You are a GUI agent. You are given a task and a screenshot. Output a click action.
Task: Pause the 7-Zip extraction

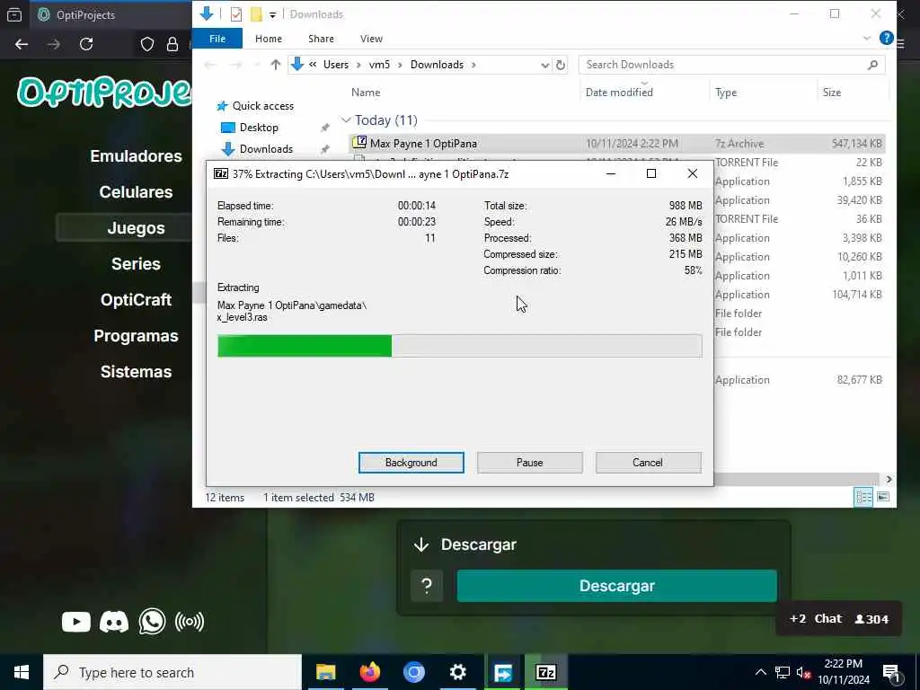click(529, 463)
